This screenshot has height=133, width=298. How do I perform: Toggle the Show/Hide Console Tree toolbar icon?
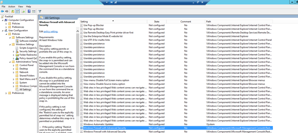(x=18, y=11)
